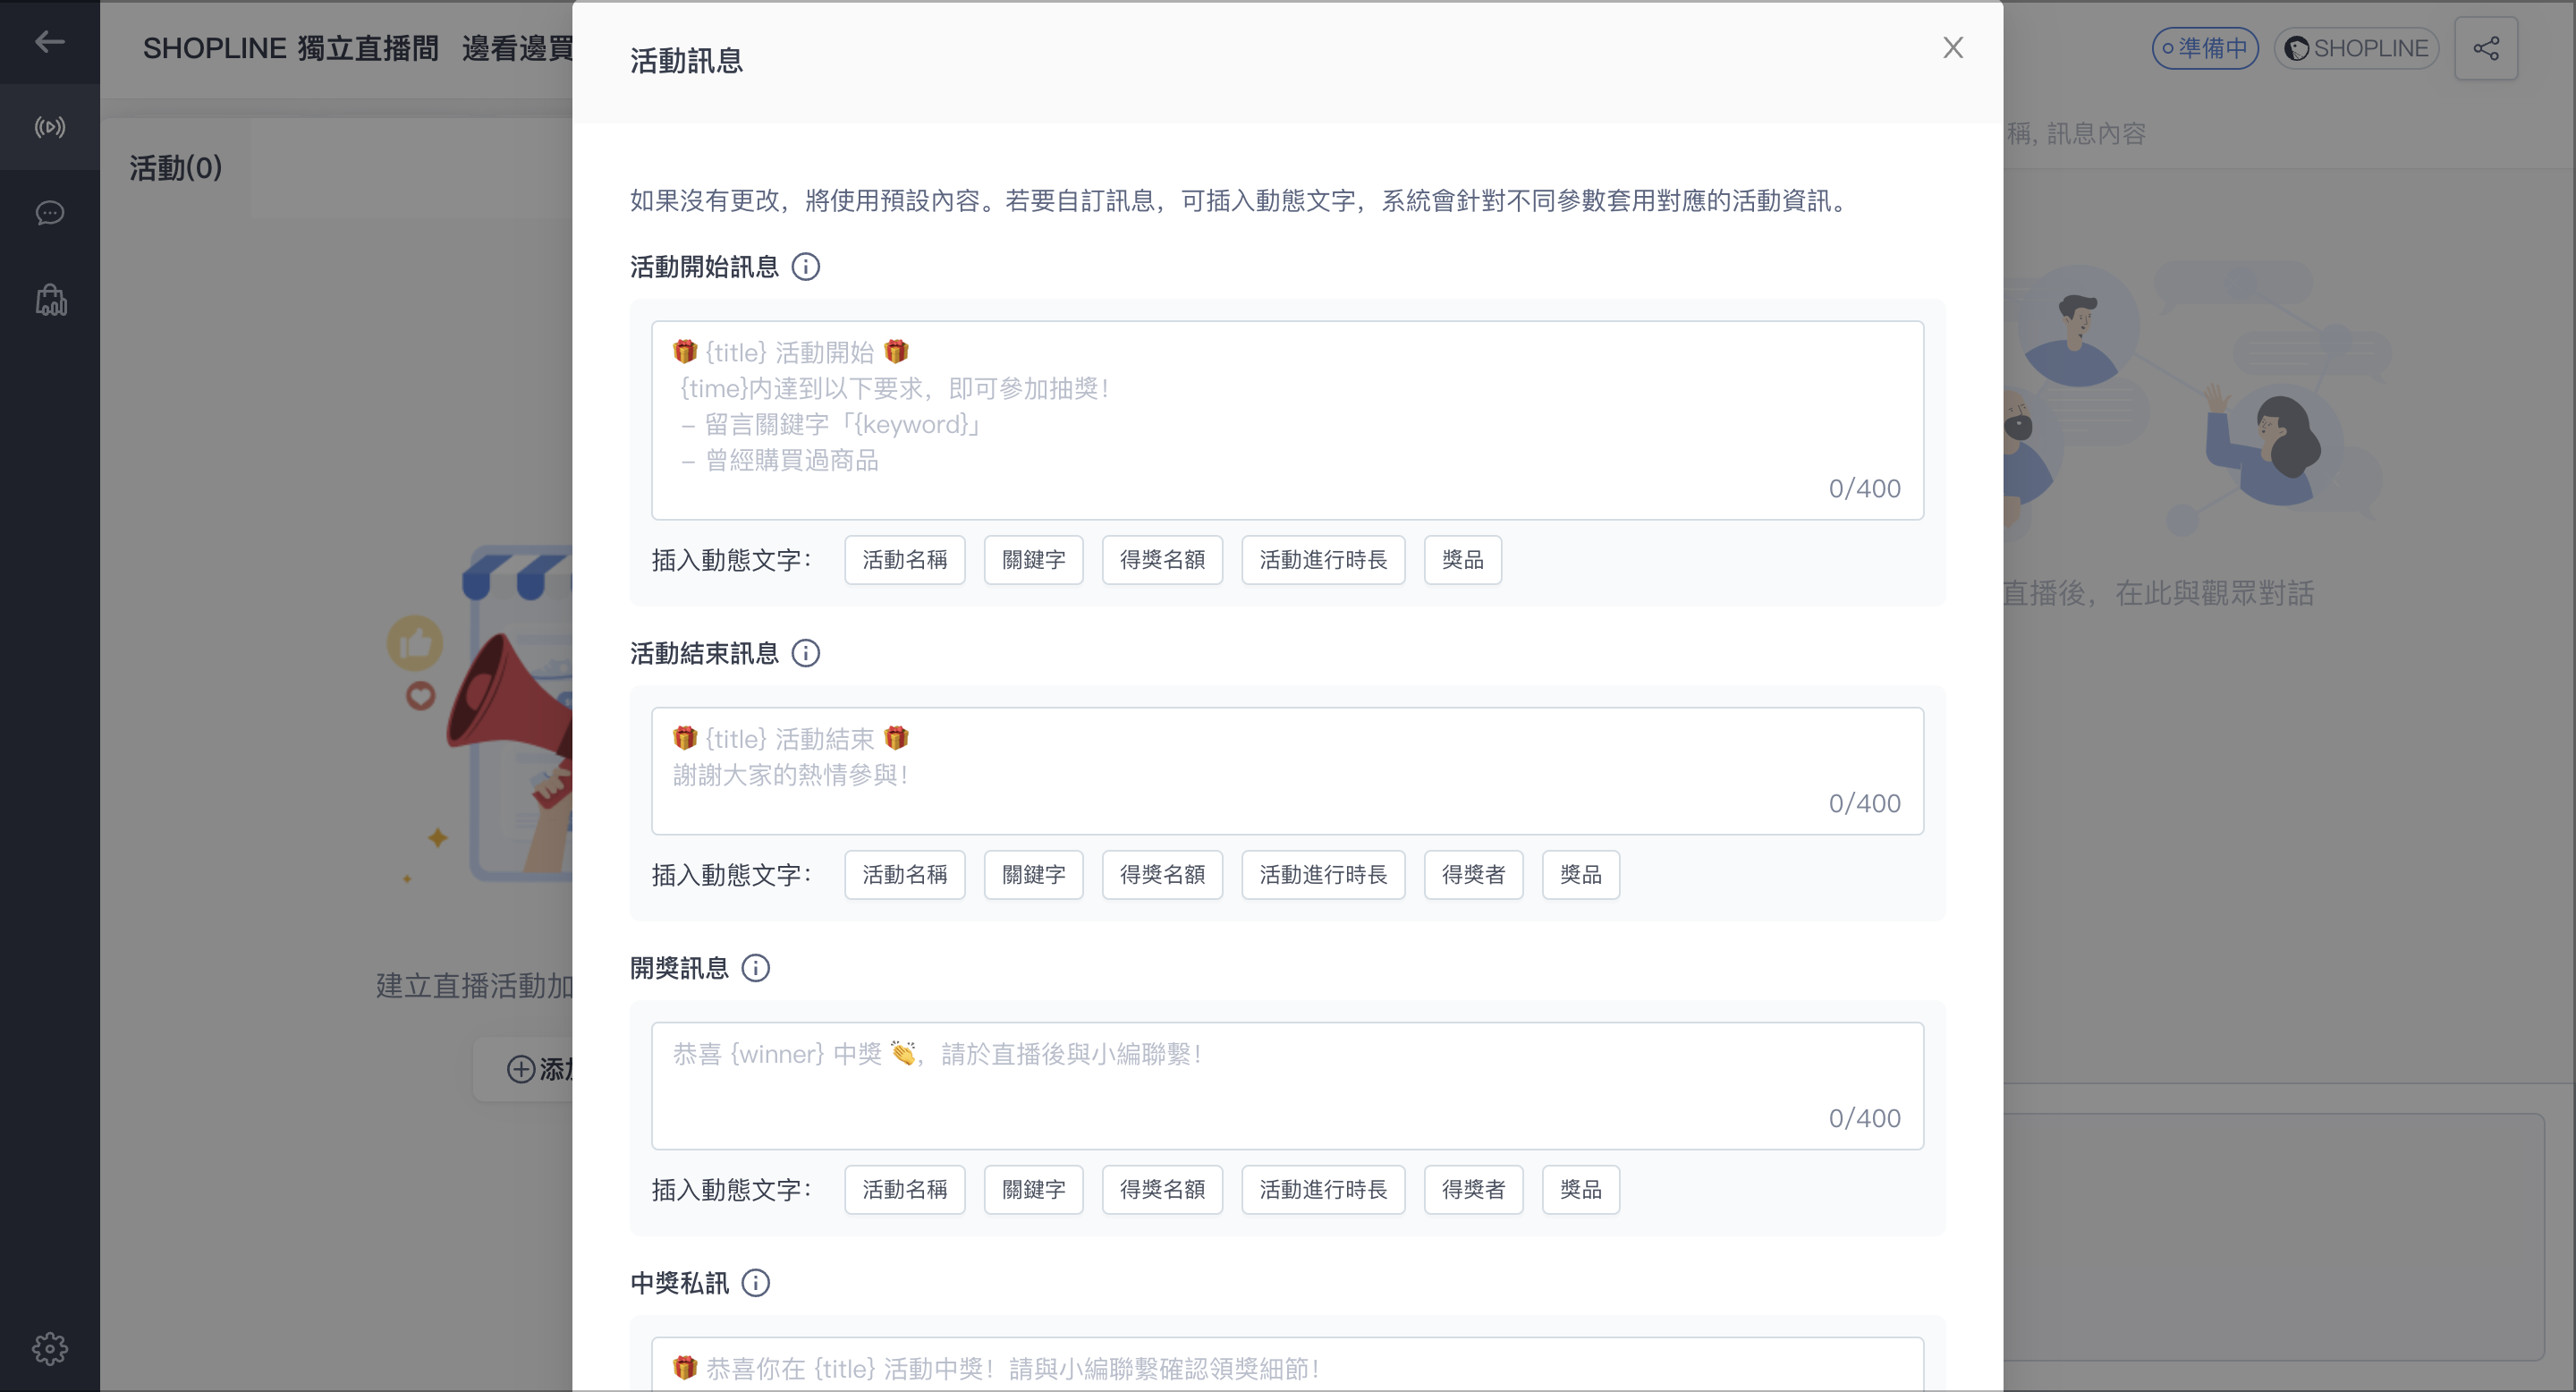Insert 得獎名額 into start message
This screenshot has height=1392, width=2576.
point(1162,560)
